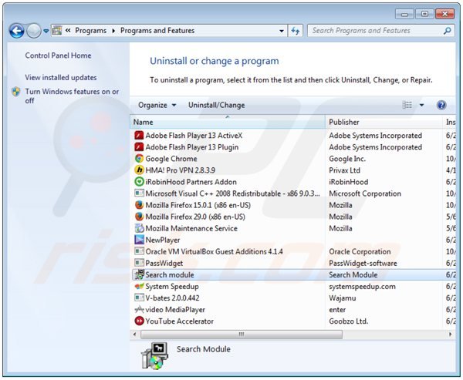Click publisher cell Microsoft Corporation
This screenshot has height=380, width=463.
[x=365, y=193]
